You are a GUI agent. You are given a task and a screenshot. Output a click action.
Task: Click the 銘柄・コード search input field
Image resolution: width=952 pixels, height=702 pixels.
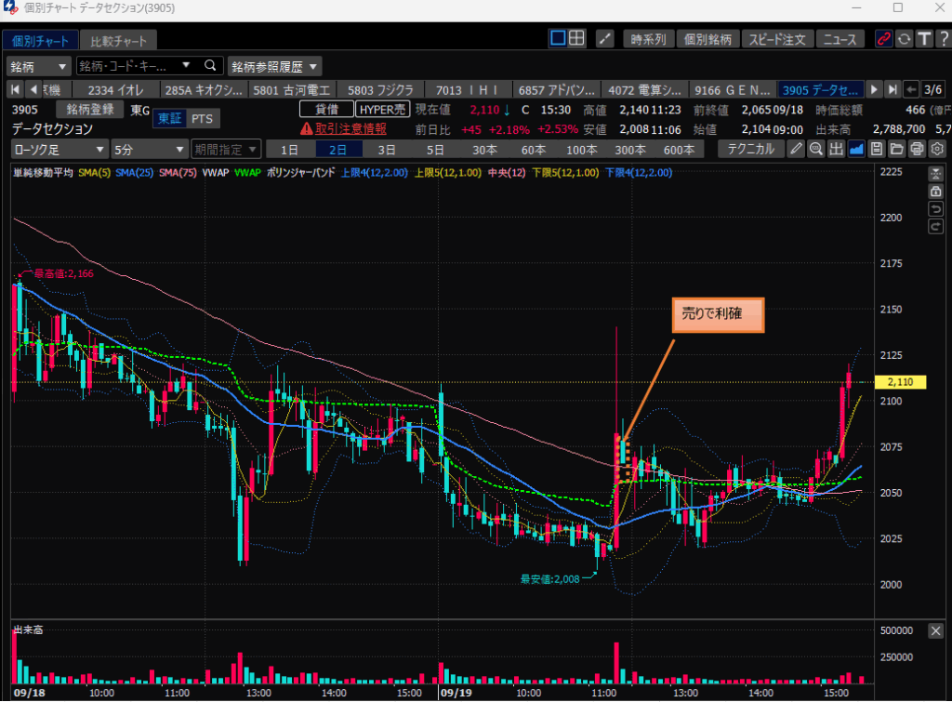(x=130, y=66)
